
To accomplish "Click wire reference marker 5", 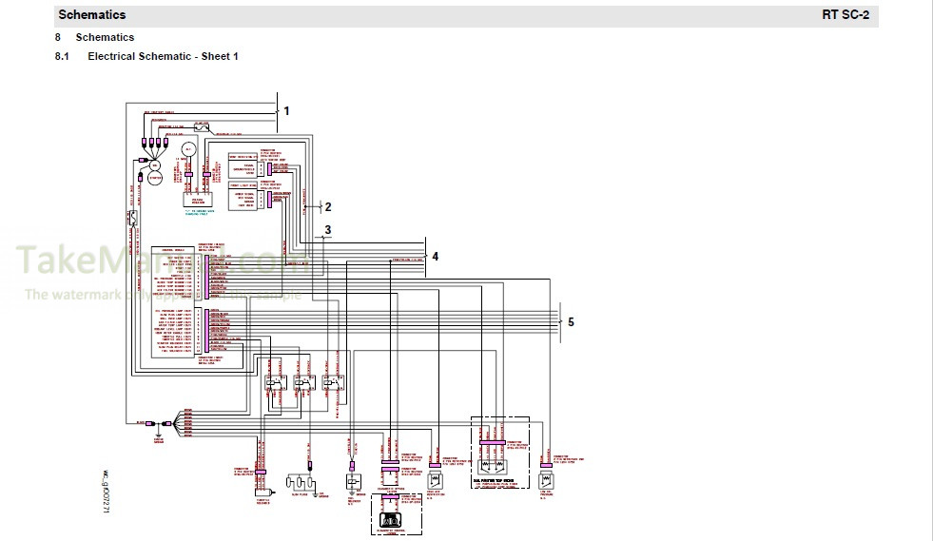I will click(571, 322).
